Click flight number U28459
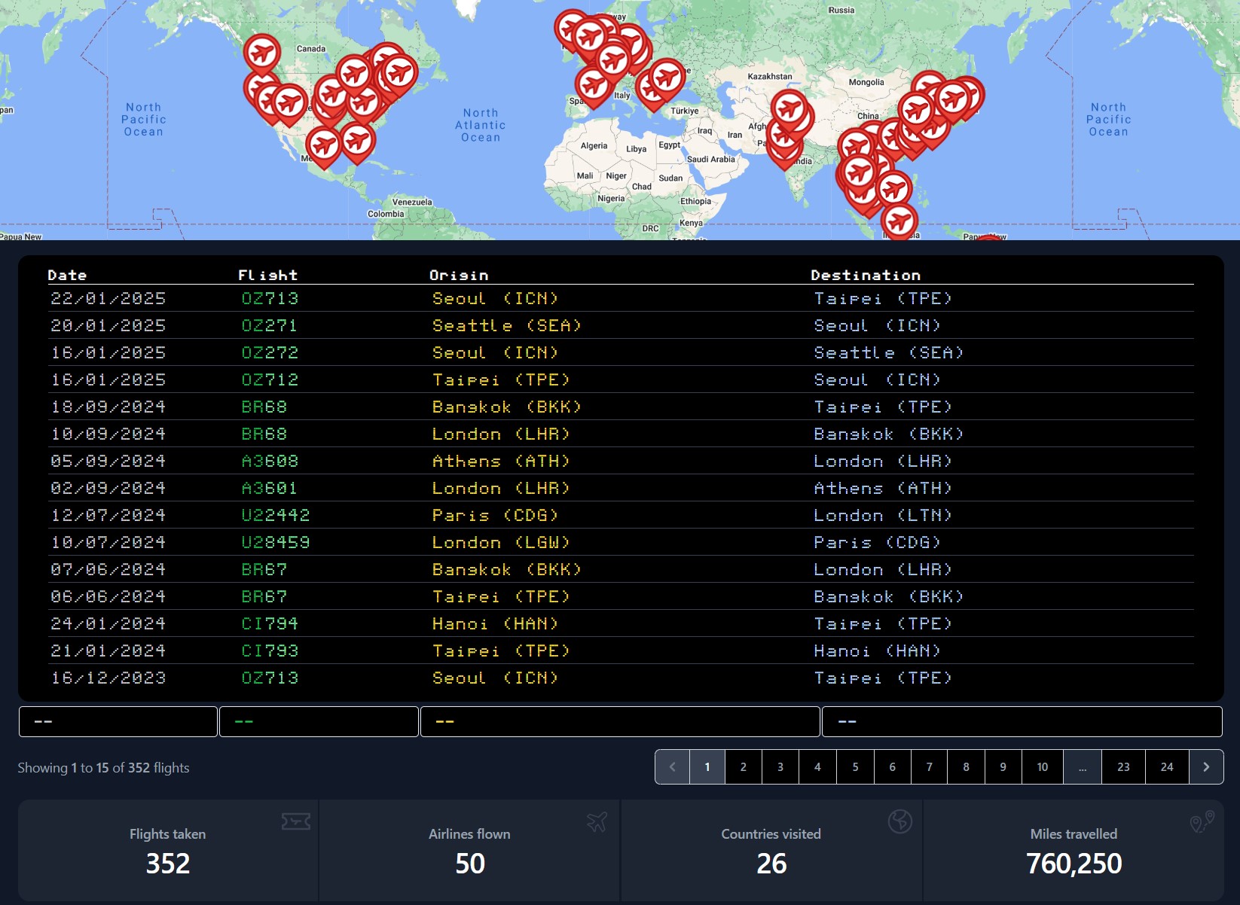 [x=276, y=542]
